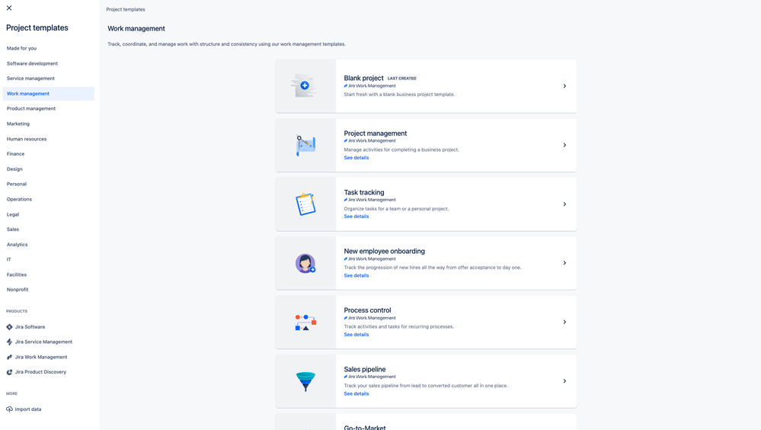
Task: Expand Sales pipeline with chevron arrow
Action: [x=564, y=381]
